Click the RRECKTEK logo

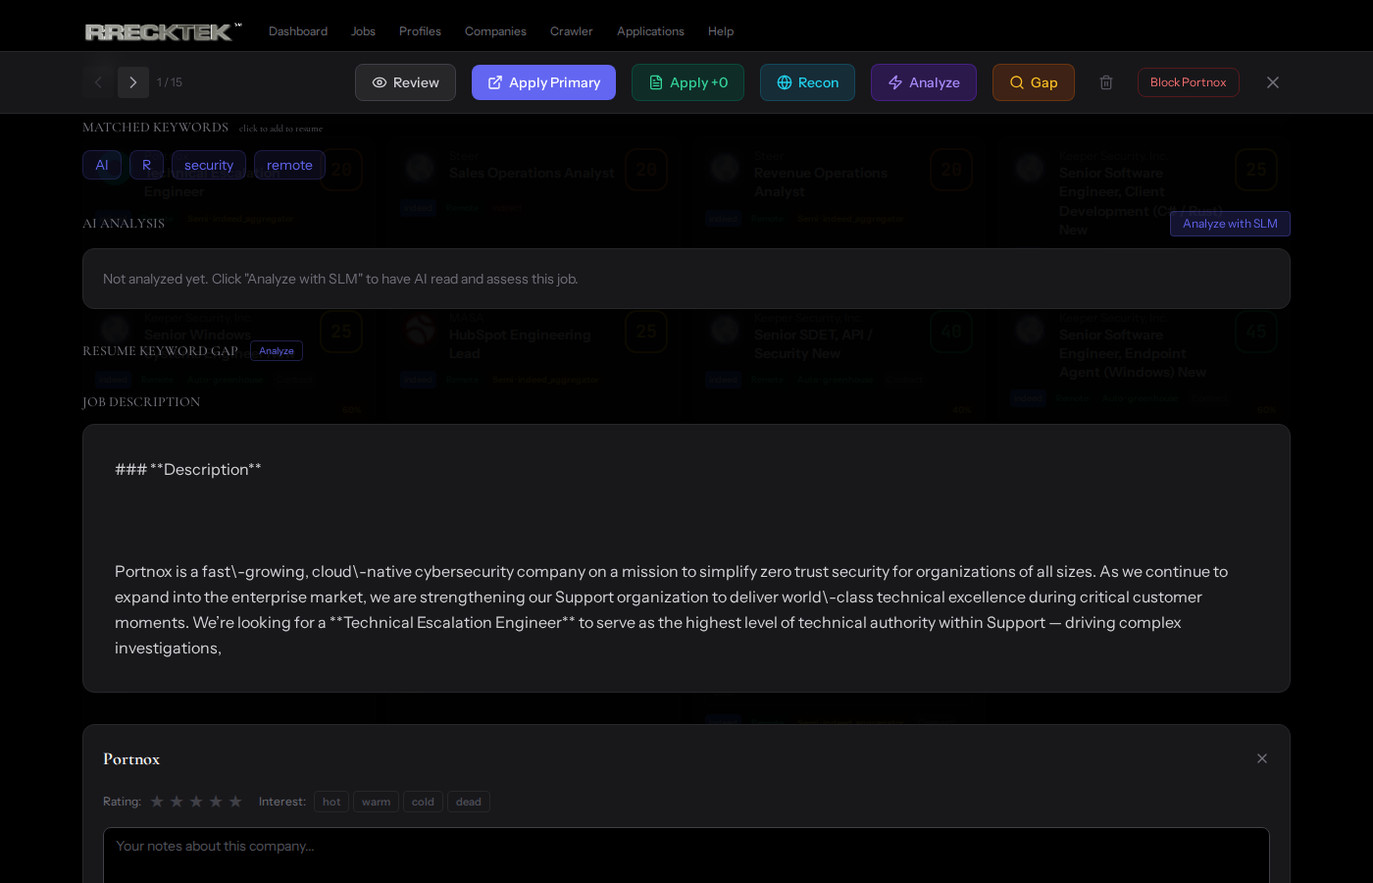163,31
